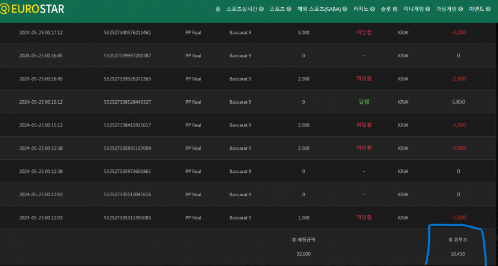Select bet ID 532527335311491083
Screen dimensions: 498x266
[128, 218]
